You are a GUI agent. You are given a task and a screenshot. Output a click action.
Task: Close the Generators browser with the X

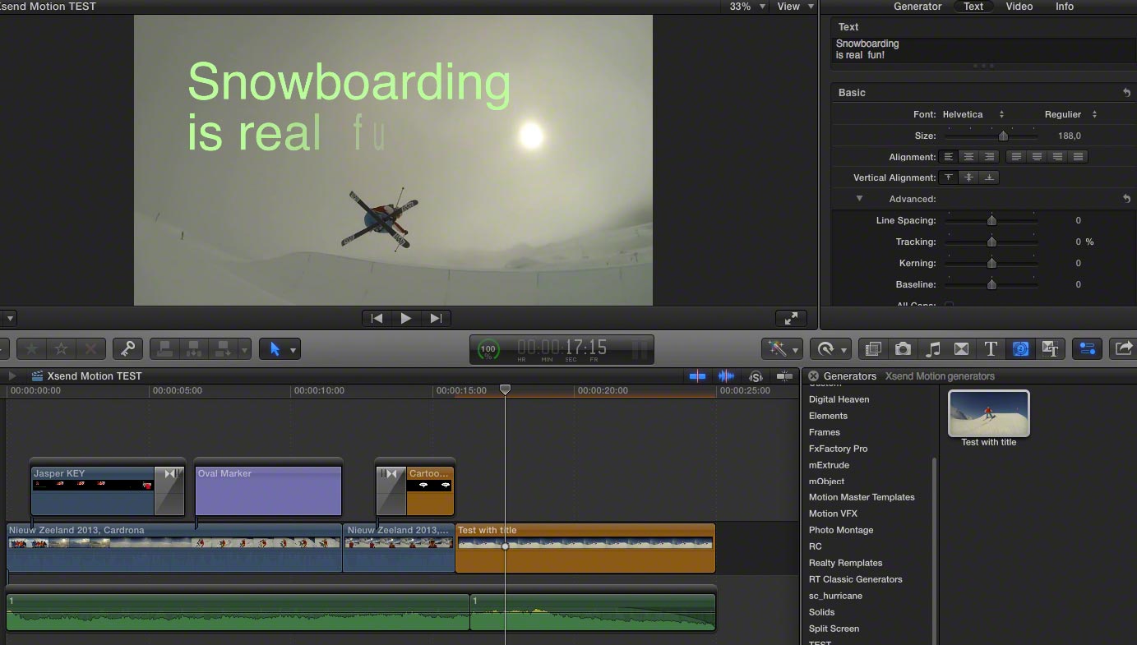point(814,376)
